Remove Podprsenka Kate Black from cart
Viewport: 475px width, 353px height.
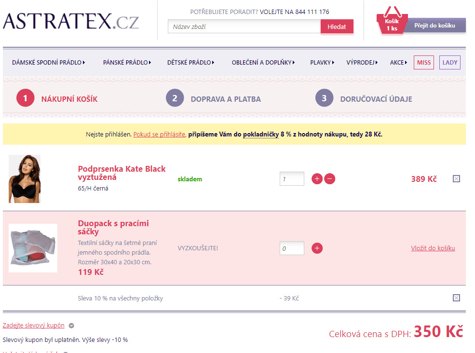tap(456, 179)
